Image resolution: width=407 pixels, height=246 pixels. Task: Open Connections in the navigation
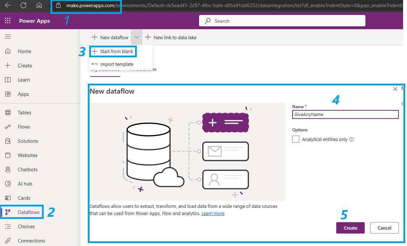pyautogui.click(x=31, y=241)
